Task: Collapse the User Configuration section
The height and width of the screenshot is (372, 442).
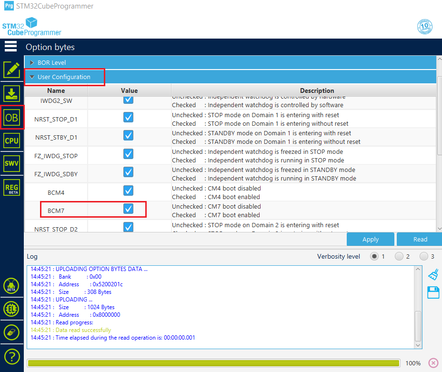Action: coord(231,77)
